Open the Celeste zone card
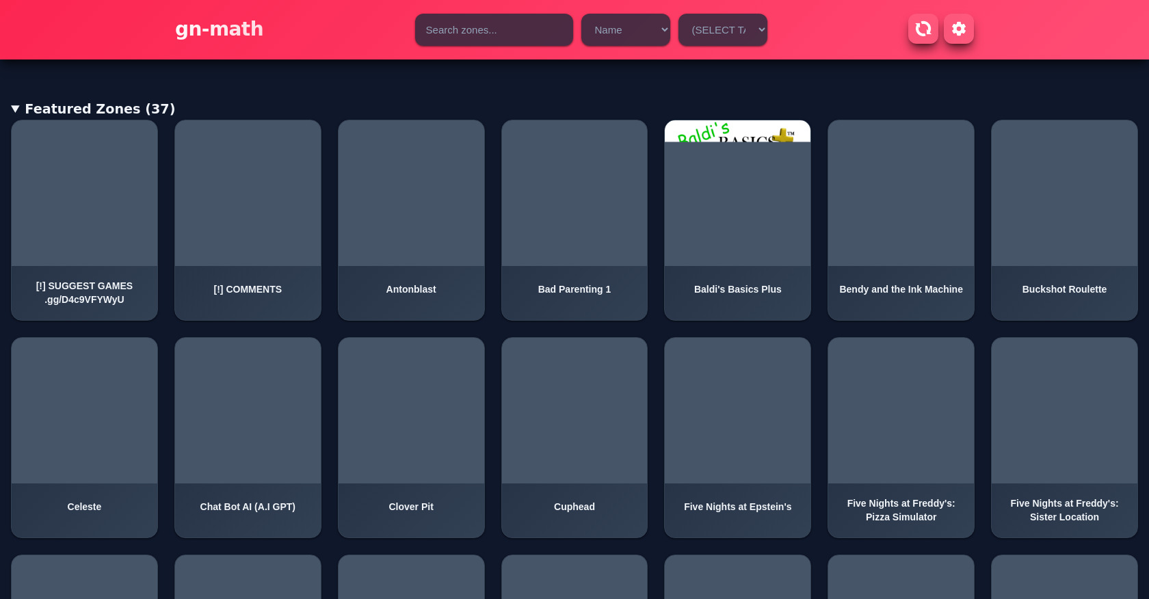The image size is (1149, 599). coord(84,438)
